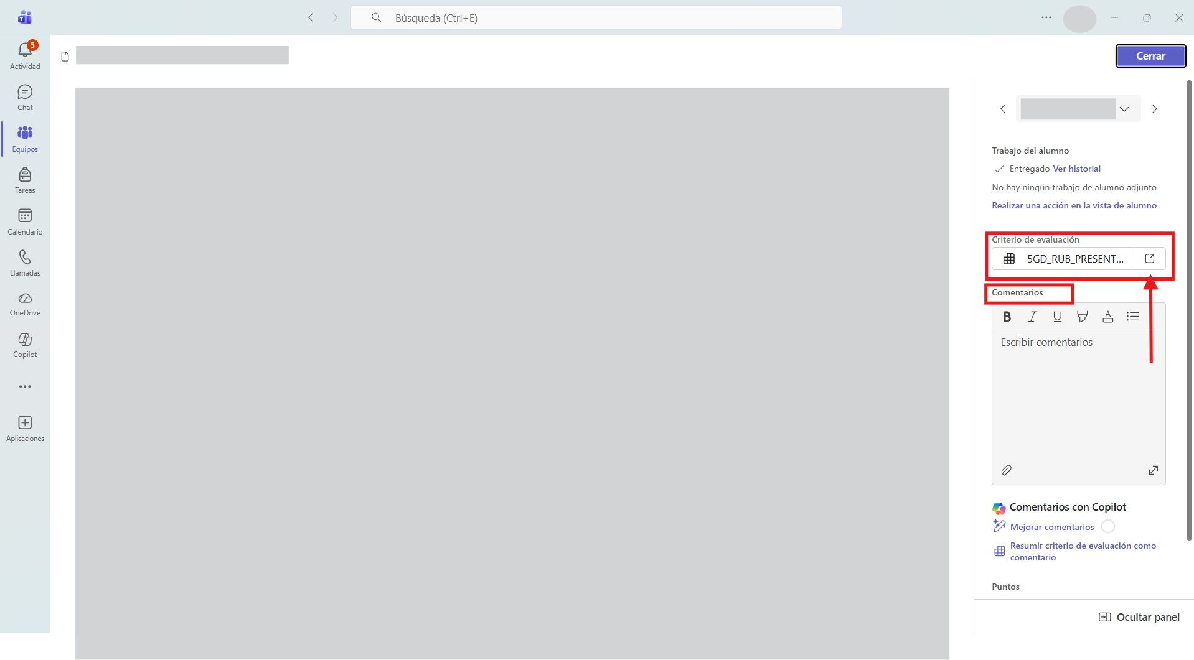The image size is (1194, 660).
Task: Click the search magnifier icon
Action: pos(376,17)
